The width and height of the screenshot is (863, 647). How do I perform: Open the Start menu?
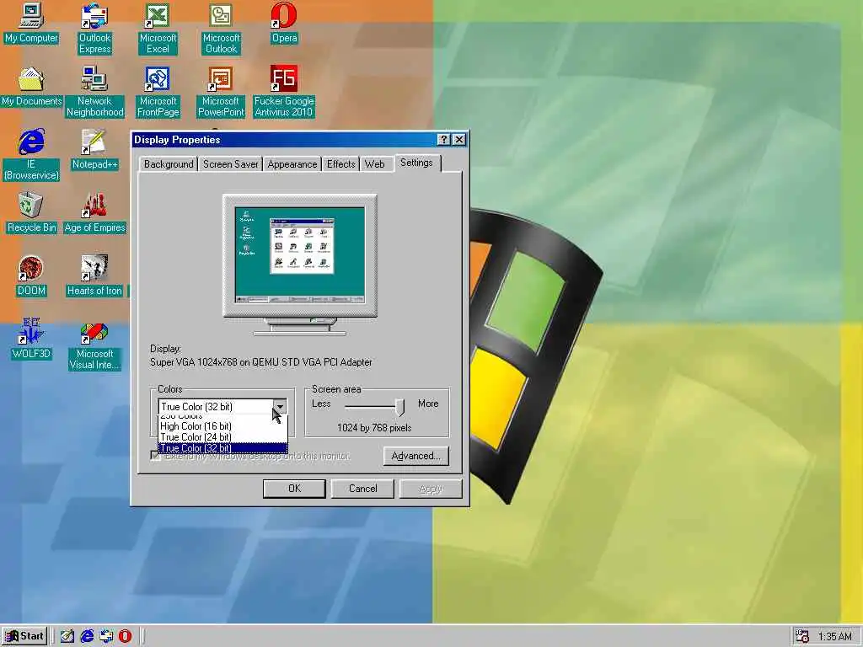pyautogui.click(x=24, y=636)
